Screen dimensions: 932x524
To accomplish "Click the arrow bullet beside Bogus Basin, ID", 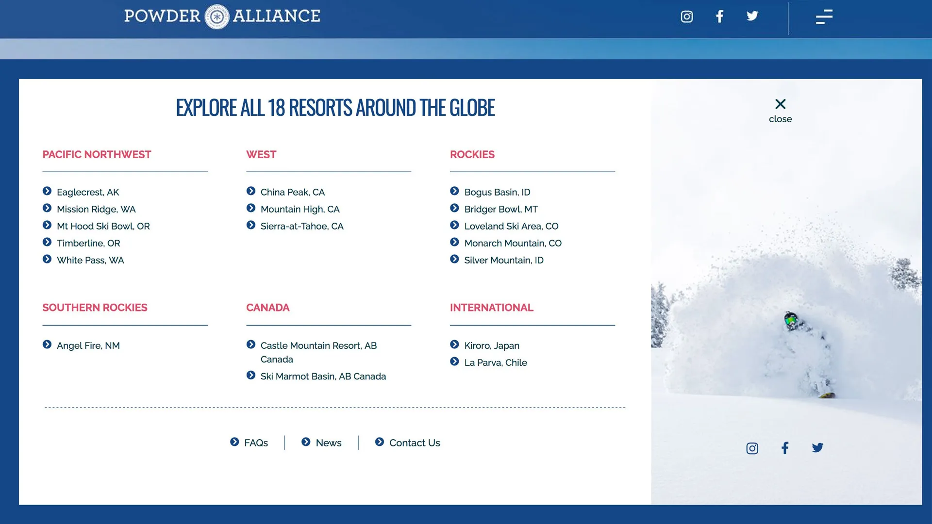I will tap(454, 191).
